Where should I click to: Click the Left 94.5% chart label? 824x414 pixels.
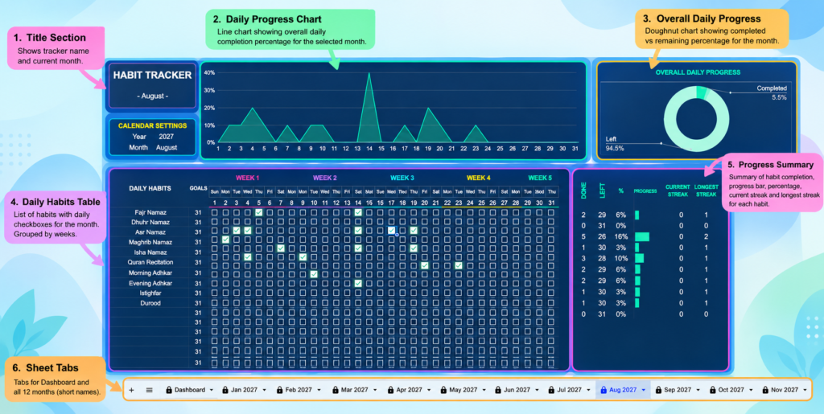pos(614,144)
